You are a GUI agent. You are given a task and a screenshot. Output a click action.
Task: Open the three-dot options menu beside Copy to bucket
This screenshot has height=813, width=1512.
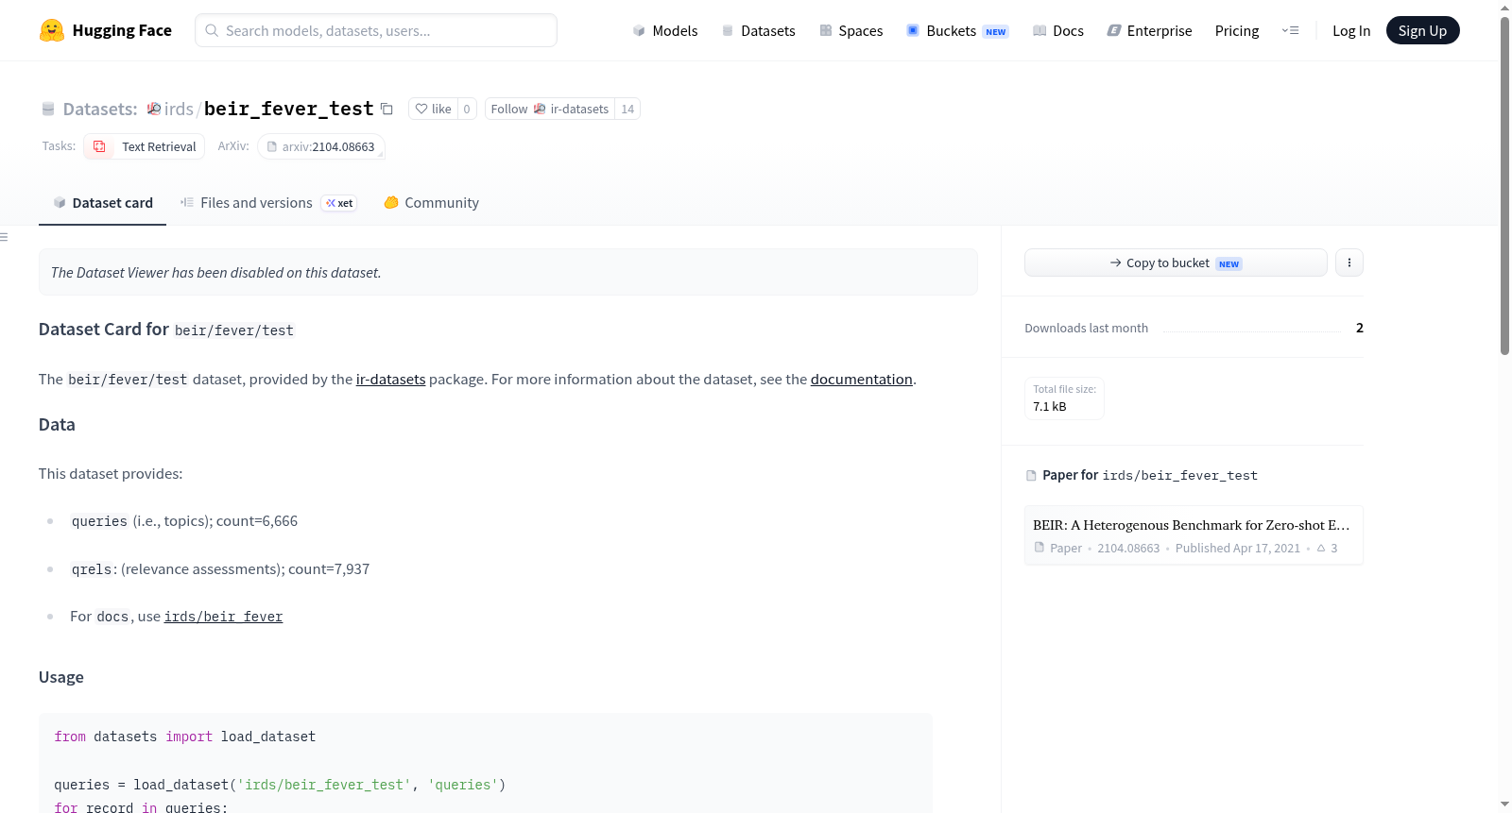point(1349,263)
